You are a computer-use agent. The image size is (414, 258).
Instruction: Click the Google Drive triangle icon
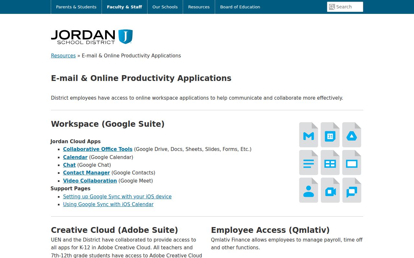click(352, 135)
